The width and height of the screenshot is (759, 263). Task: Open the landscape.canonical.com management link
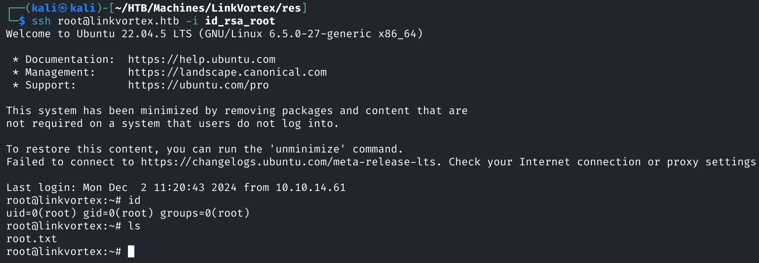[x=227, y=72]
